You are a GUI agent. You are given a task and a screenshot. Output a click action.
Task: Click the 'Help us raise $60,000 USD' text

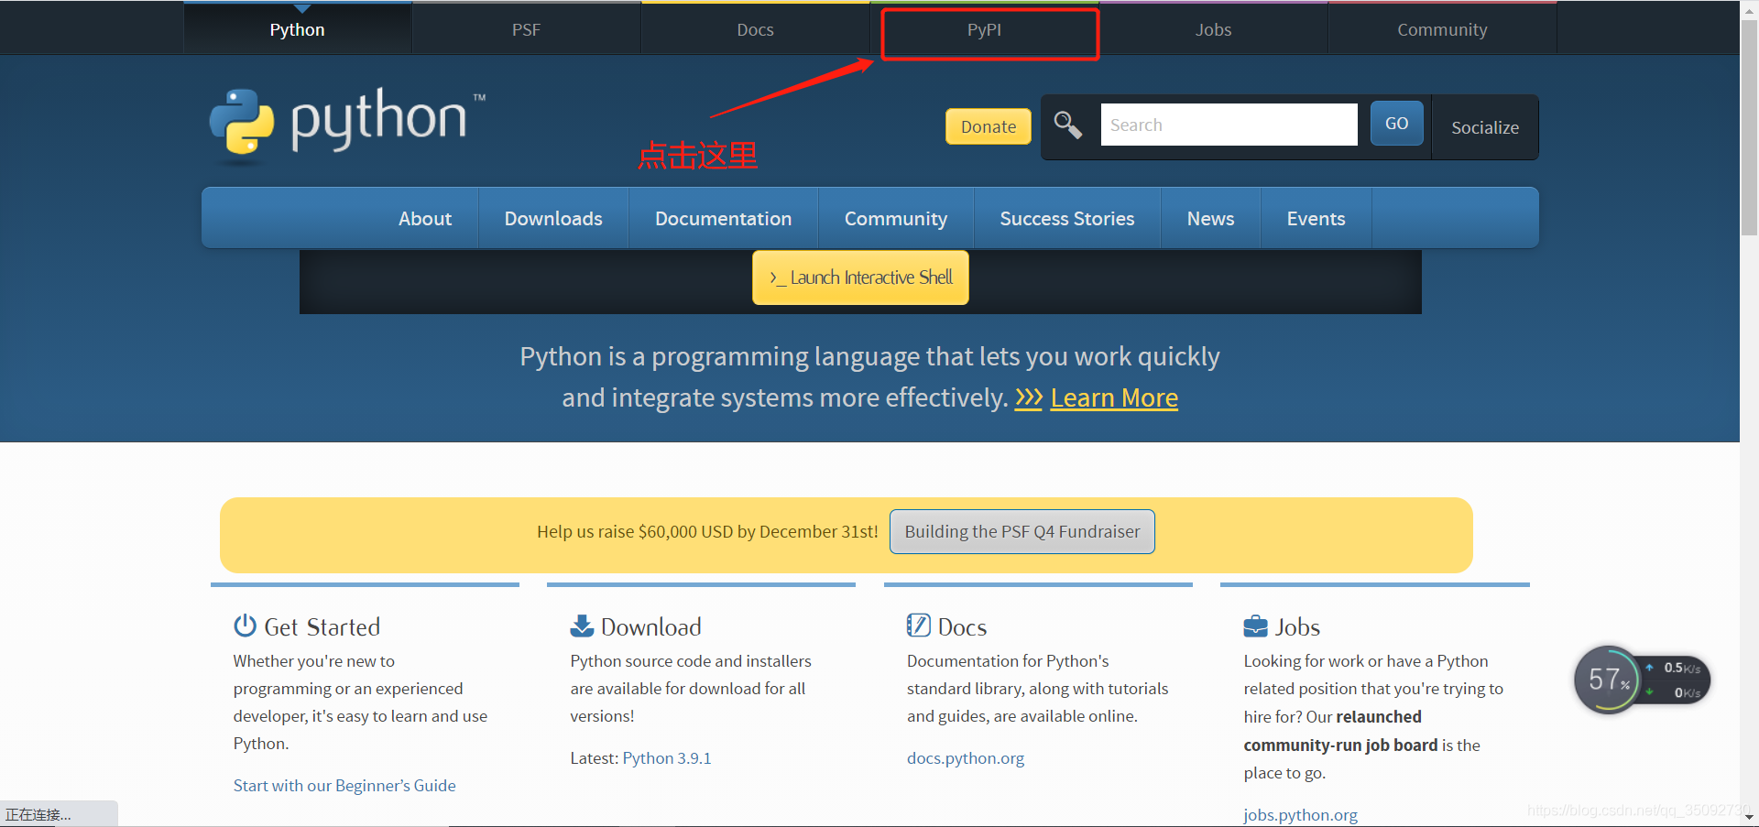coord(707,531)
